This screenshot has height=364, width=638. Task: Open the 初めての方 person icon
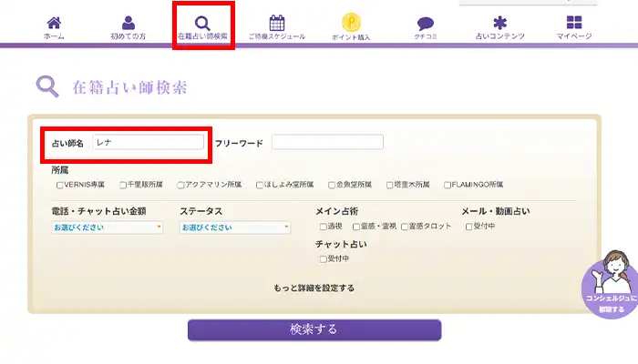click(x=129, y=23)
